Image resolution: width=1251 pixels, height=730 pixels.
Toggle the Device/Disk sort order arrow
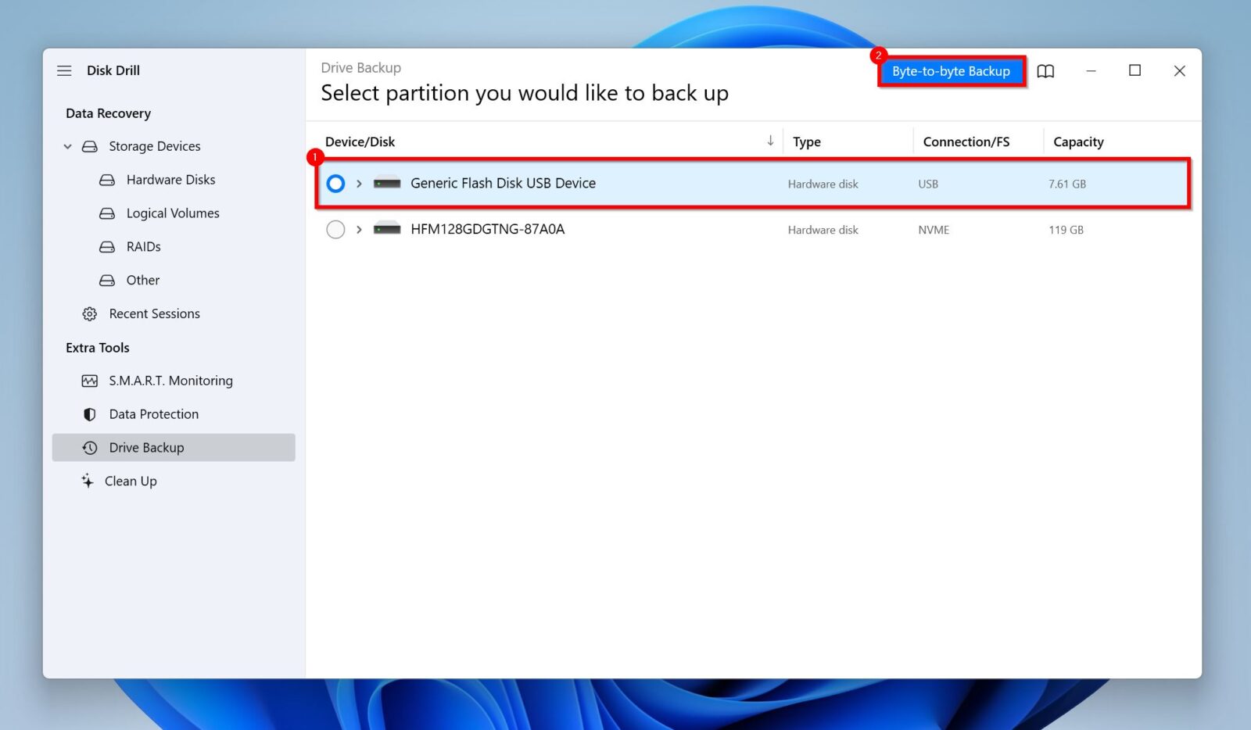click(x=770, y=141)
